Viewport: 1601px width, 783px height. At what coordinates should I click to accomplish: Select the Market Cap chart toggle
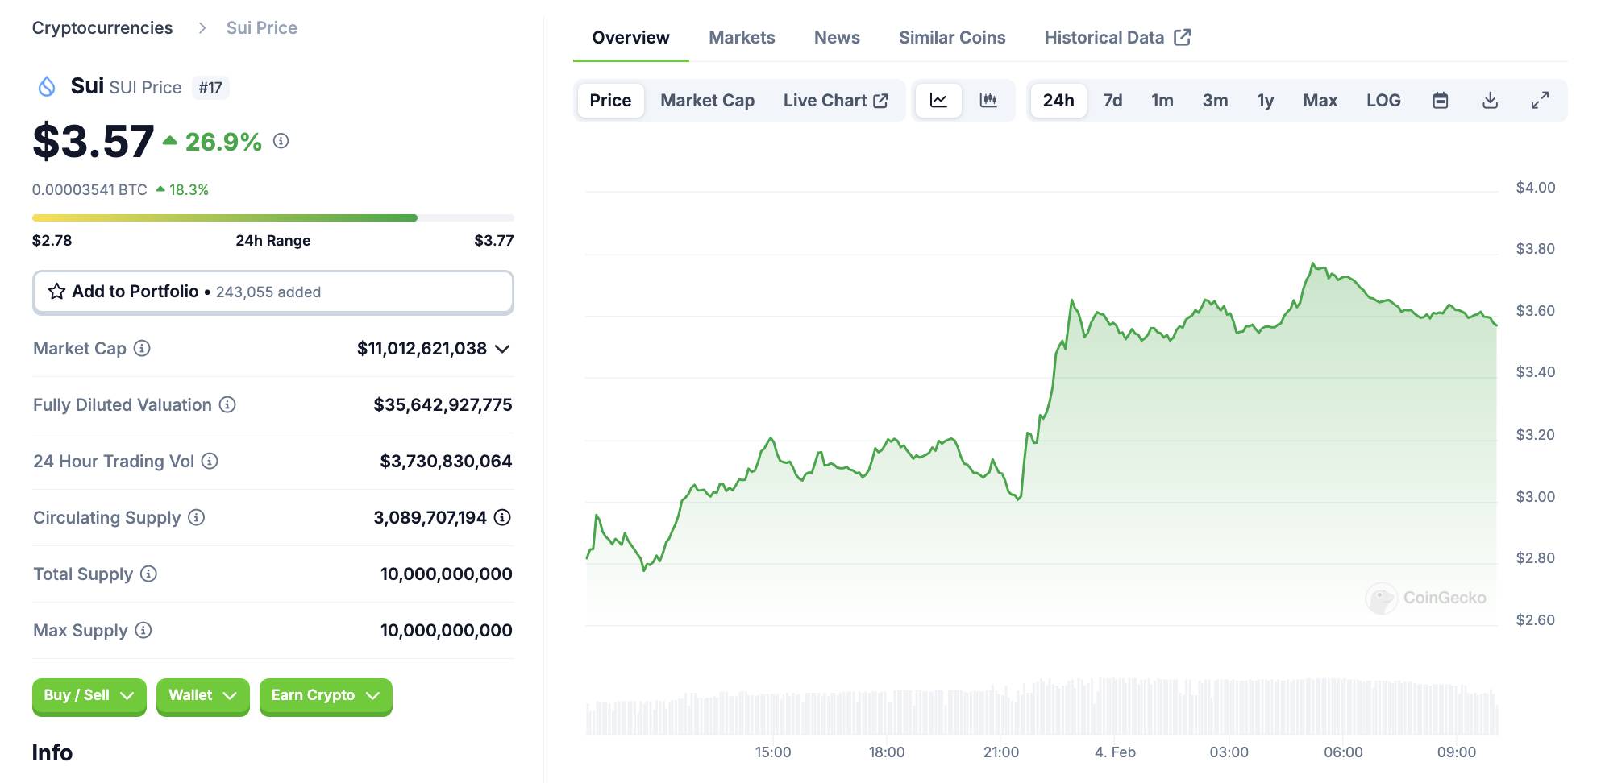pyautogui.click(x=707, y=101)
